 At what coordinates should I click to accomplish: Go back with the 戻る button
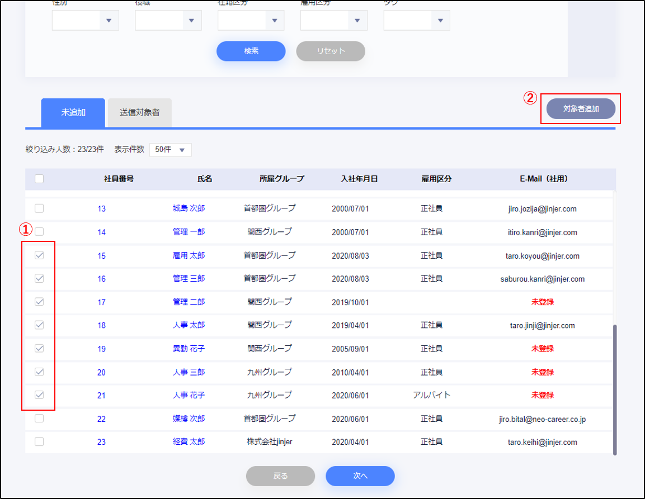click(x=280, y=476)
